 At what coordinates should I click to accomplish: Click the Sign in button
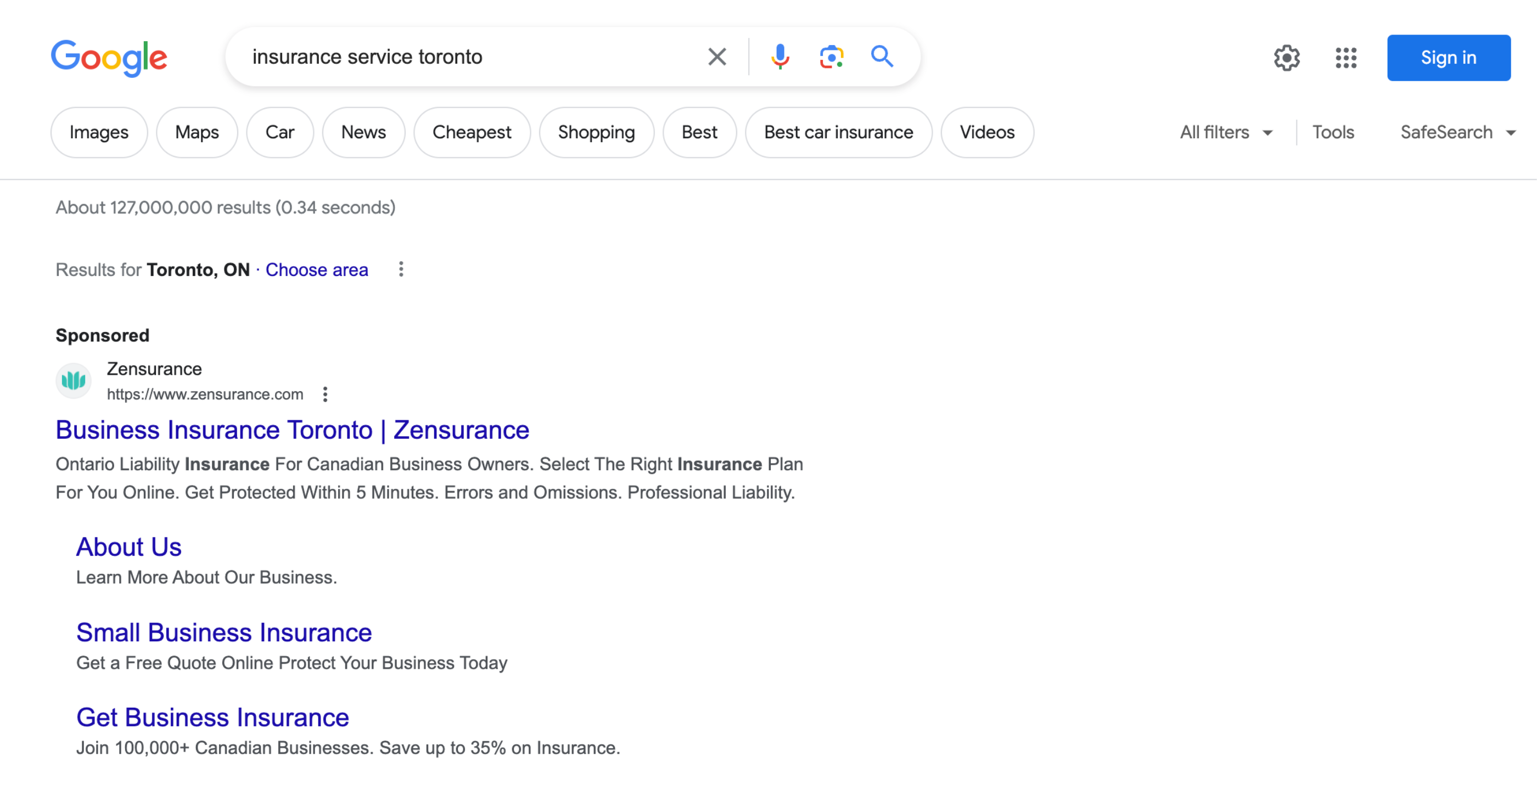click(x=1449, y=58)
